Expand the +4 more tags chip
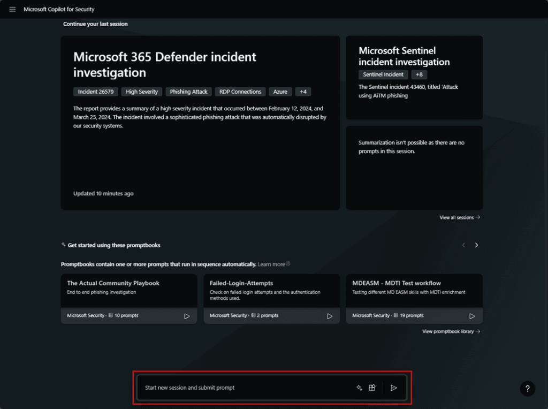Screen dimensions: 548x409 tap(303, 92)
